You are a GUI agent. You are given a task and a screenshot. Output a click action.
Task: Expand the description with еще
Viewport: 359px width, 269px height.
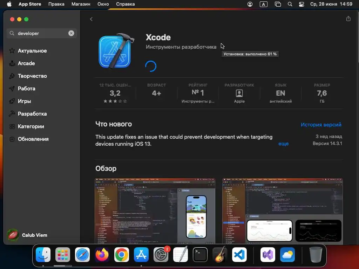click(283, 144)
